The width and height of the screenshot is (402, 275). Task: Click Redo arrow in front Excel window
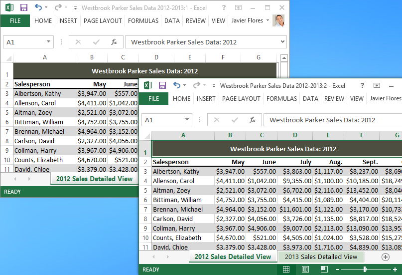pos(196,85)
